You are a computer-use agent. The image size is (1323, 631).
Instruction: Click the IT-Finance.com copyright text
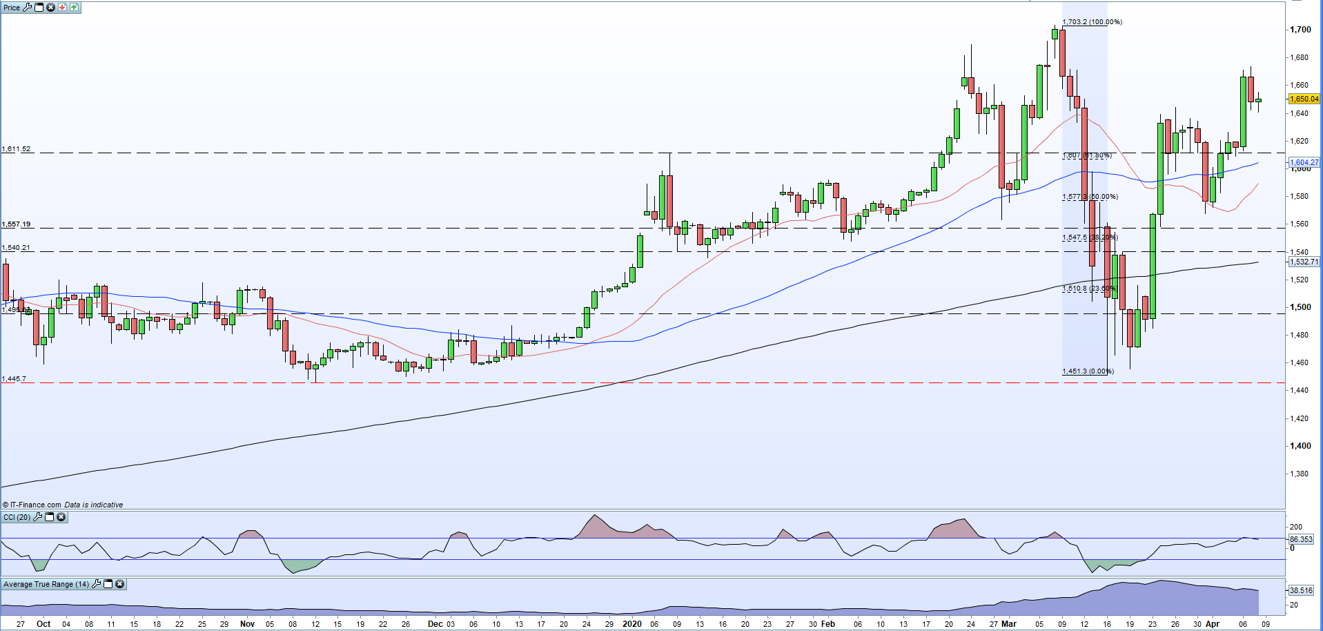[32, 505]
